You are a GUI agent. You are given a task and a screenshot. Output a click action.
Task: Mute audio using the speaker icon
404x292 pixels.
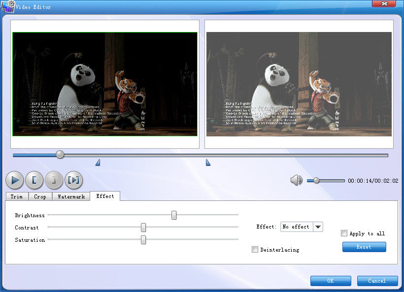pos(296,180)
